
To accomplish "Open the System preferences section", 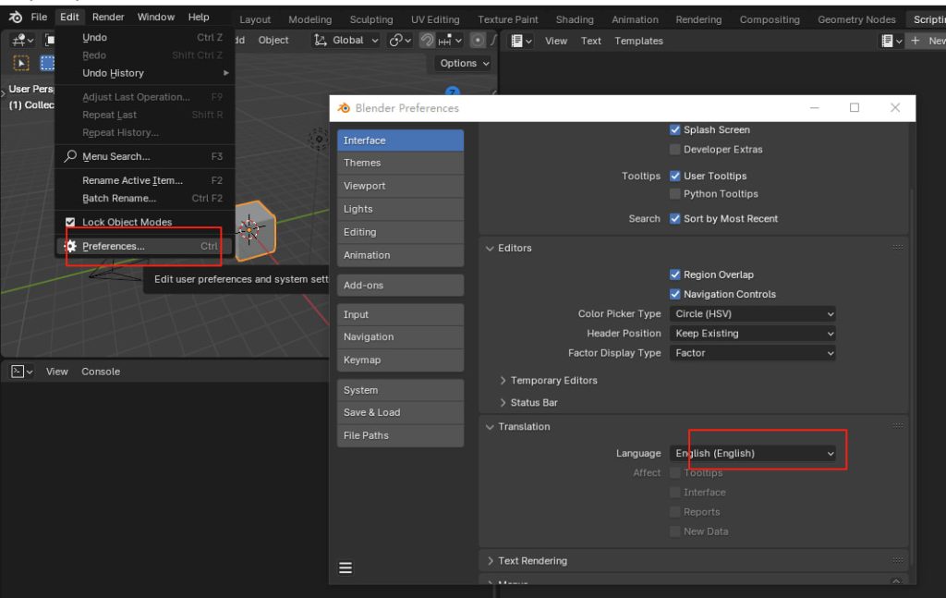I will pyautogui.click(x=400, y=390).
